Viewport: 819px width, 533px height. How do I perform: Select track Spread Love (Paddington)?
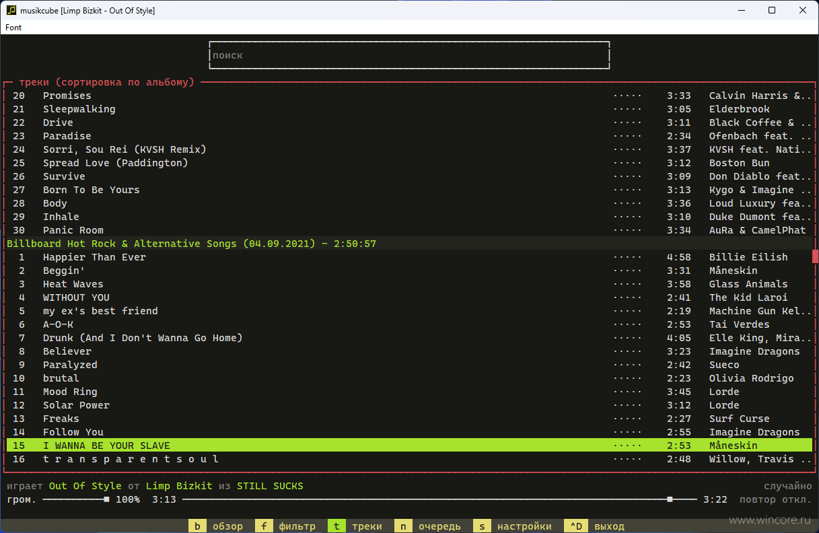click(x=409, y=163)
